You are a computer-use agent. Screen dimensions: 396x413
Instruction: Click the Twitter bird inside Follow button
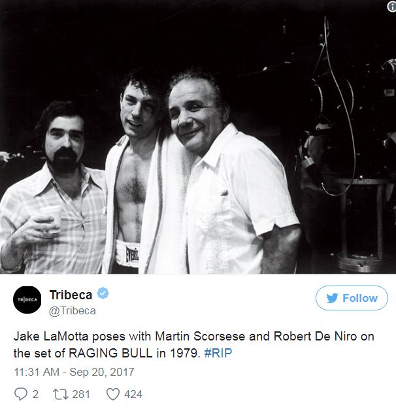332,298
